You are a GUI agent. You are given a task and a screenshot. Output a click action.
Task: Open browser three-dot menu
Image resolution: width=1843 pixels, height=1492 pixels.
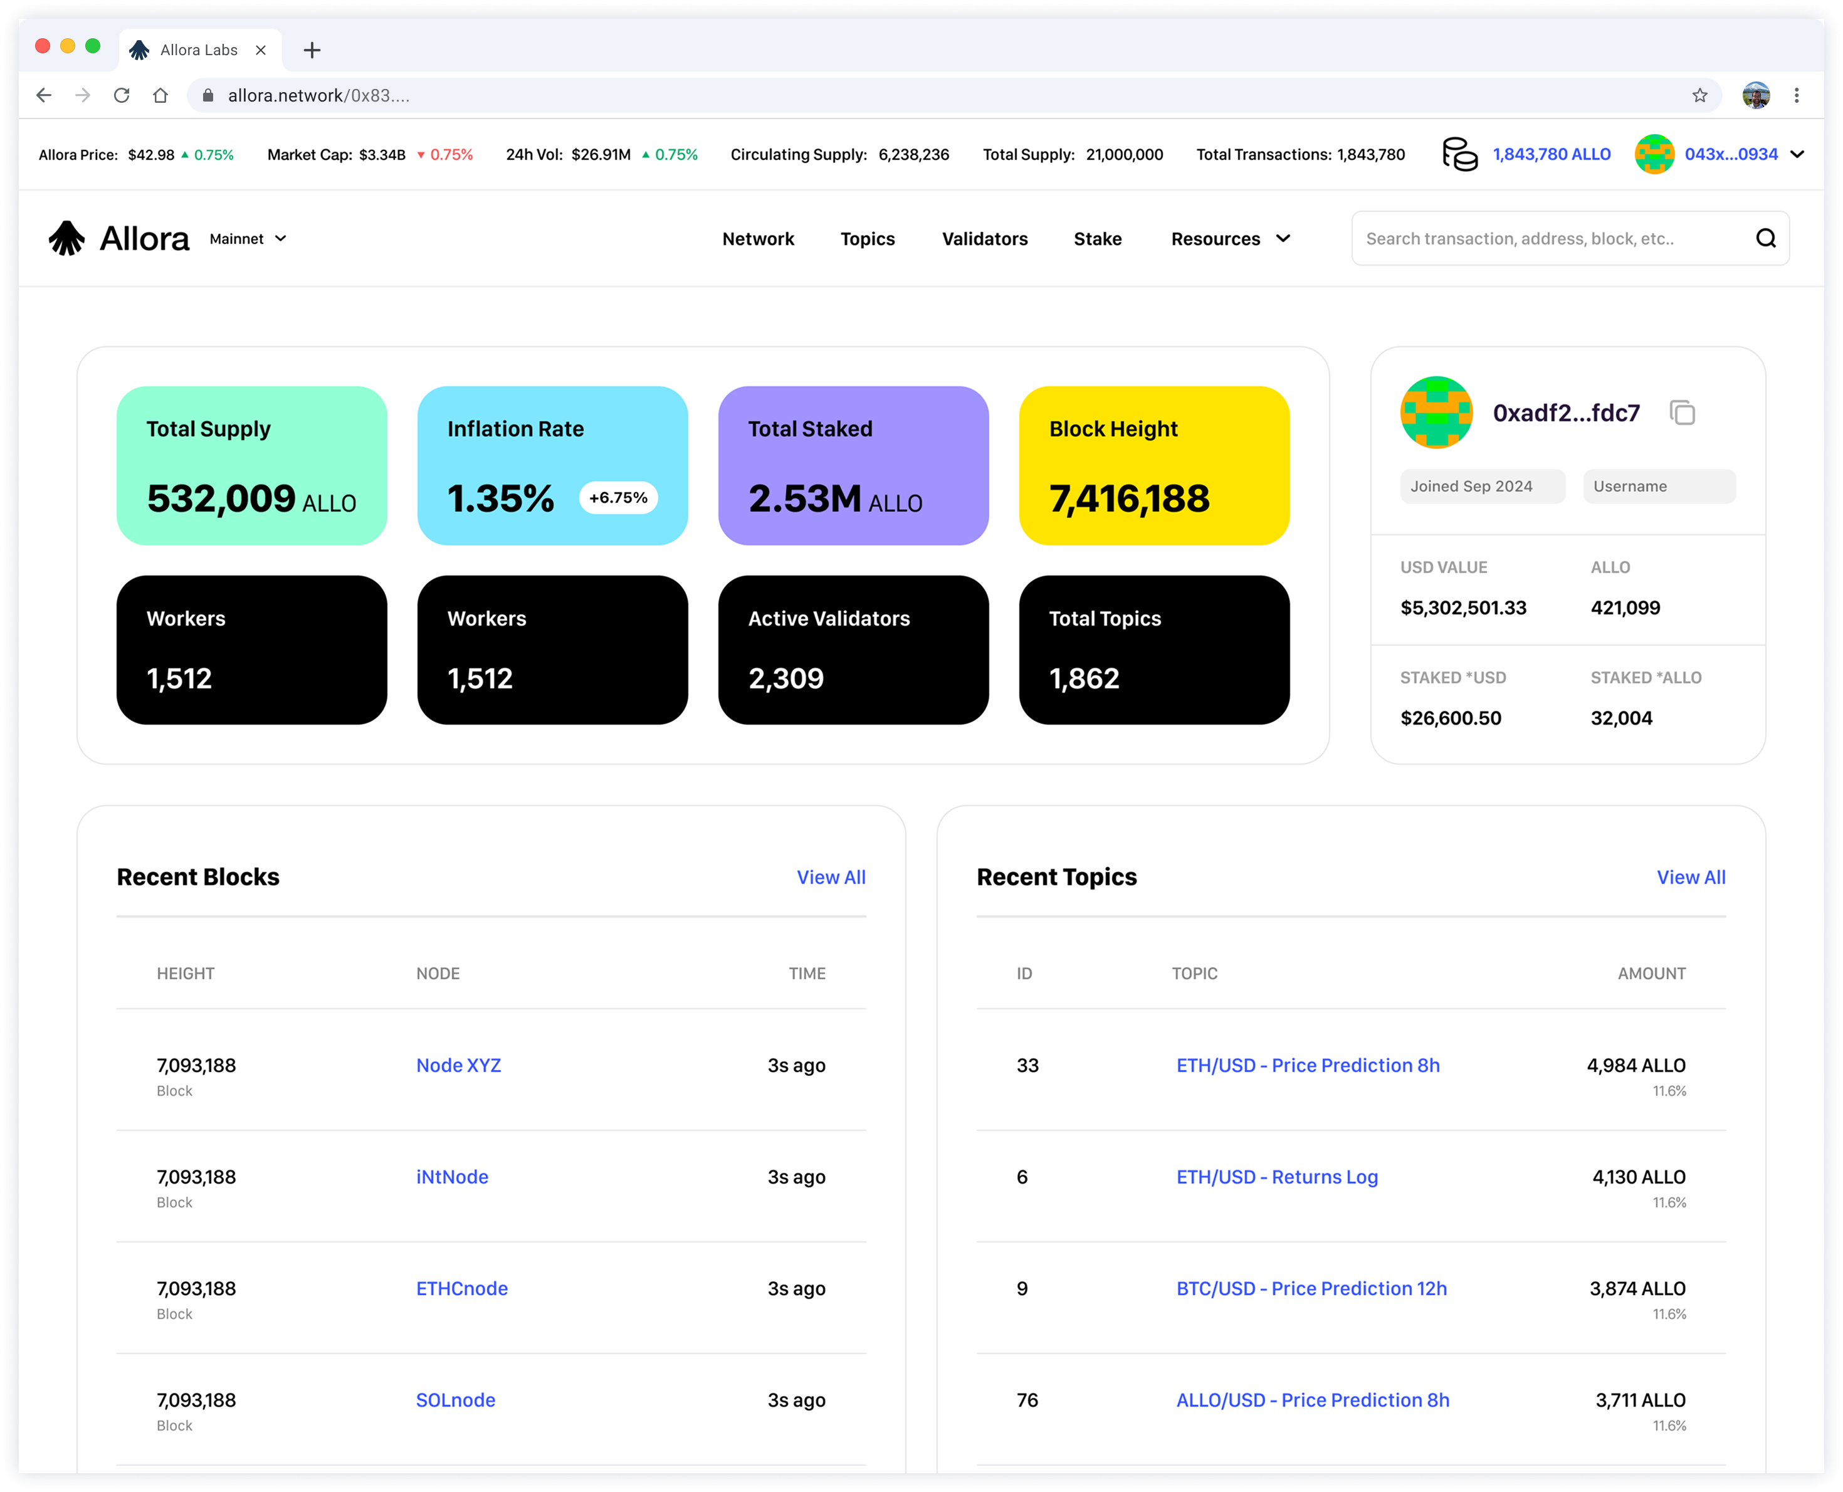pos(1797,95)
